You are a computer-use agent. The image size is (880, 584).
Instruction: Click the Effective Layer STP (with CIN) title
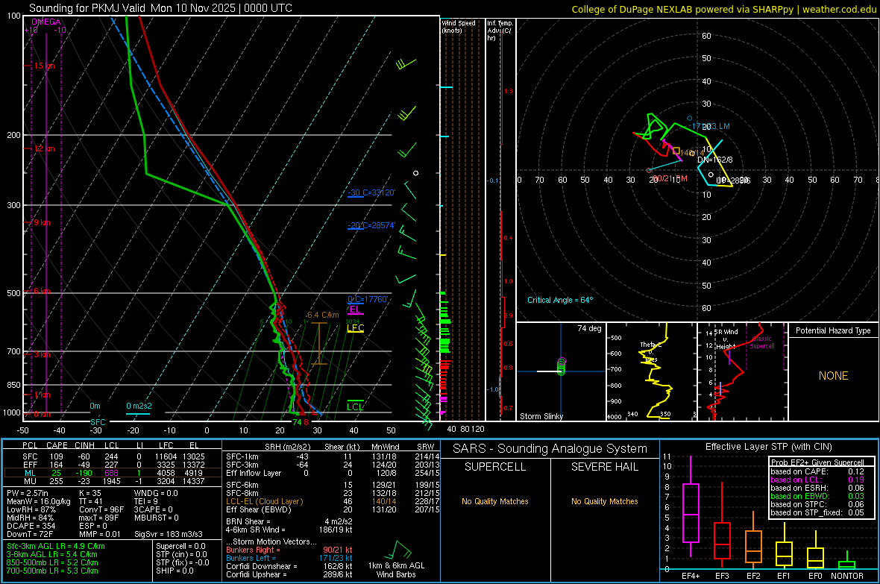pos(768,447)
